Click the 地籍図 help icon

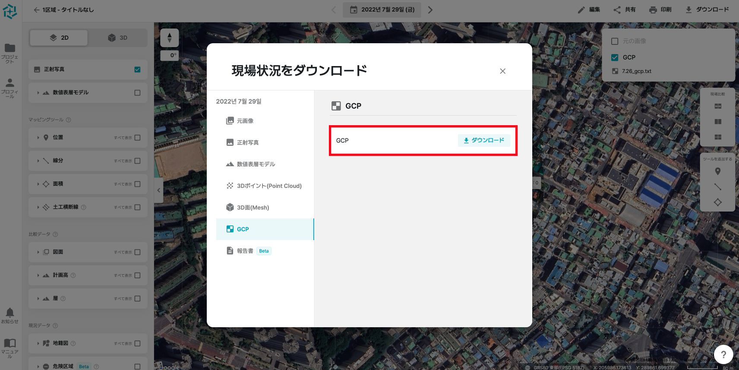point(73,344)
